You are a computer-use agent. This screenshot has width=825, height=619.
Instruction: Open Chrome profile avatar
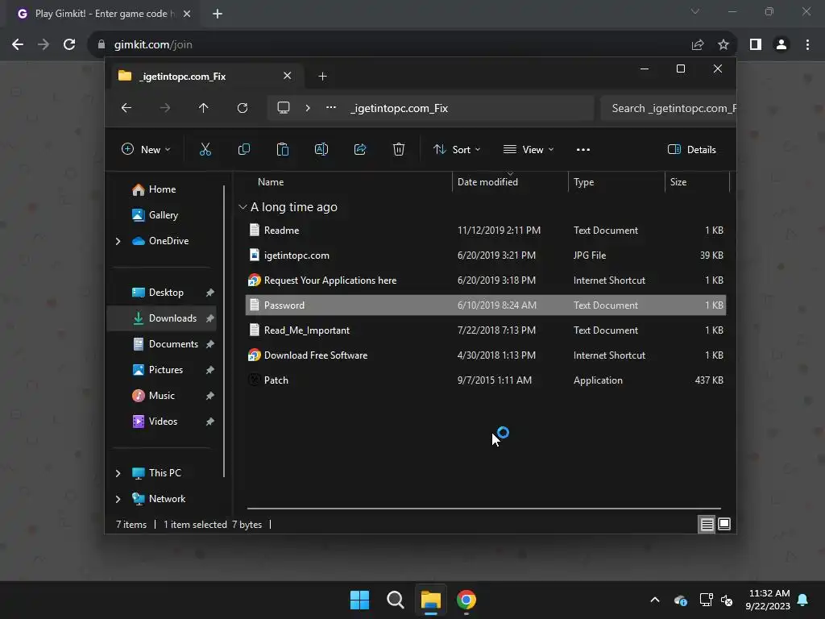(x=781, y=45)
